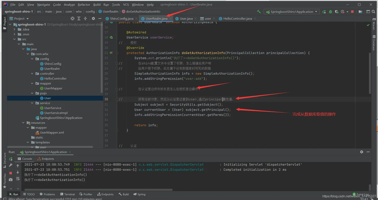This screenshot has height=200, width=378.
Task: Open the VCS menu
Action: [x=126, y=5]
